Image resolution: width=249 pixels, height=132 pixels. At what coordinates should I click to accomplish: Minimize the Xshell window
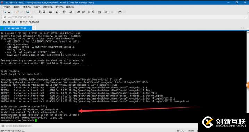(x=229, y=2)
